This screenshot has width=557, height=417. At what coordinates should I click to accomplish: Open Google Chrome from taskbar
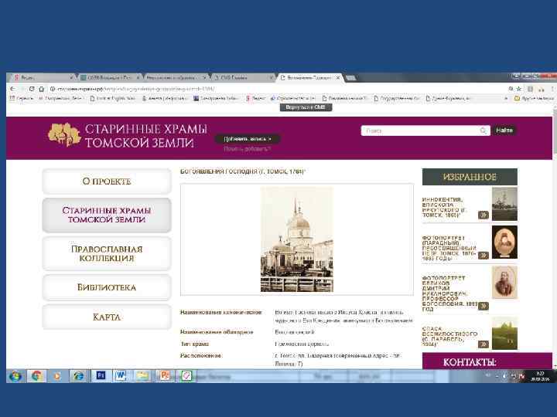pyautogui.click(x=36, y=376)
